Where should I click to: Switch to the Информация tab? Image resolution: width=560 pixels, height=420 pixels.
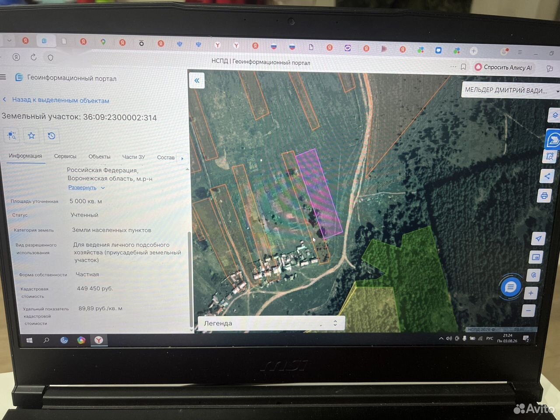click(x=25, y=156)
